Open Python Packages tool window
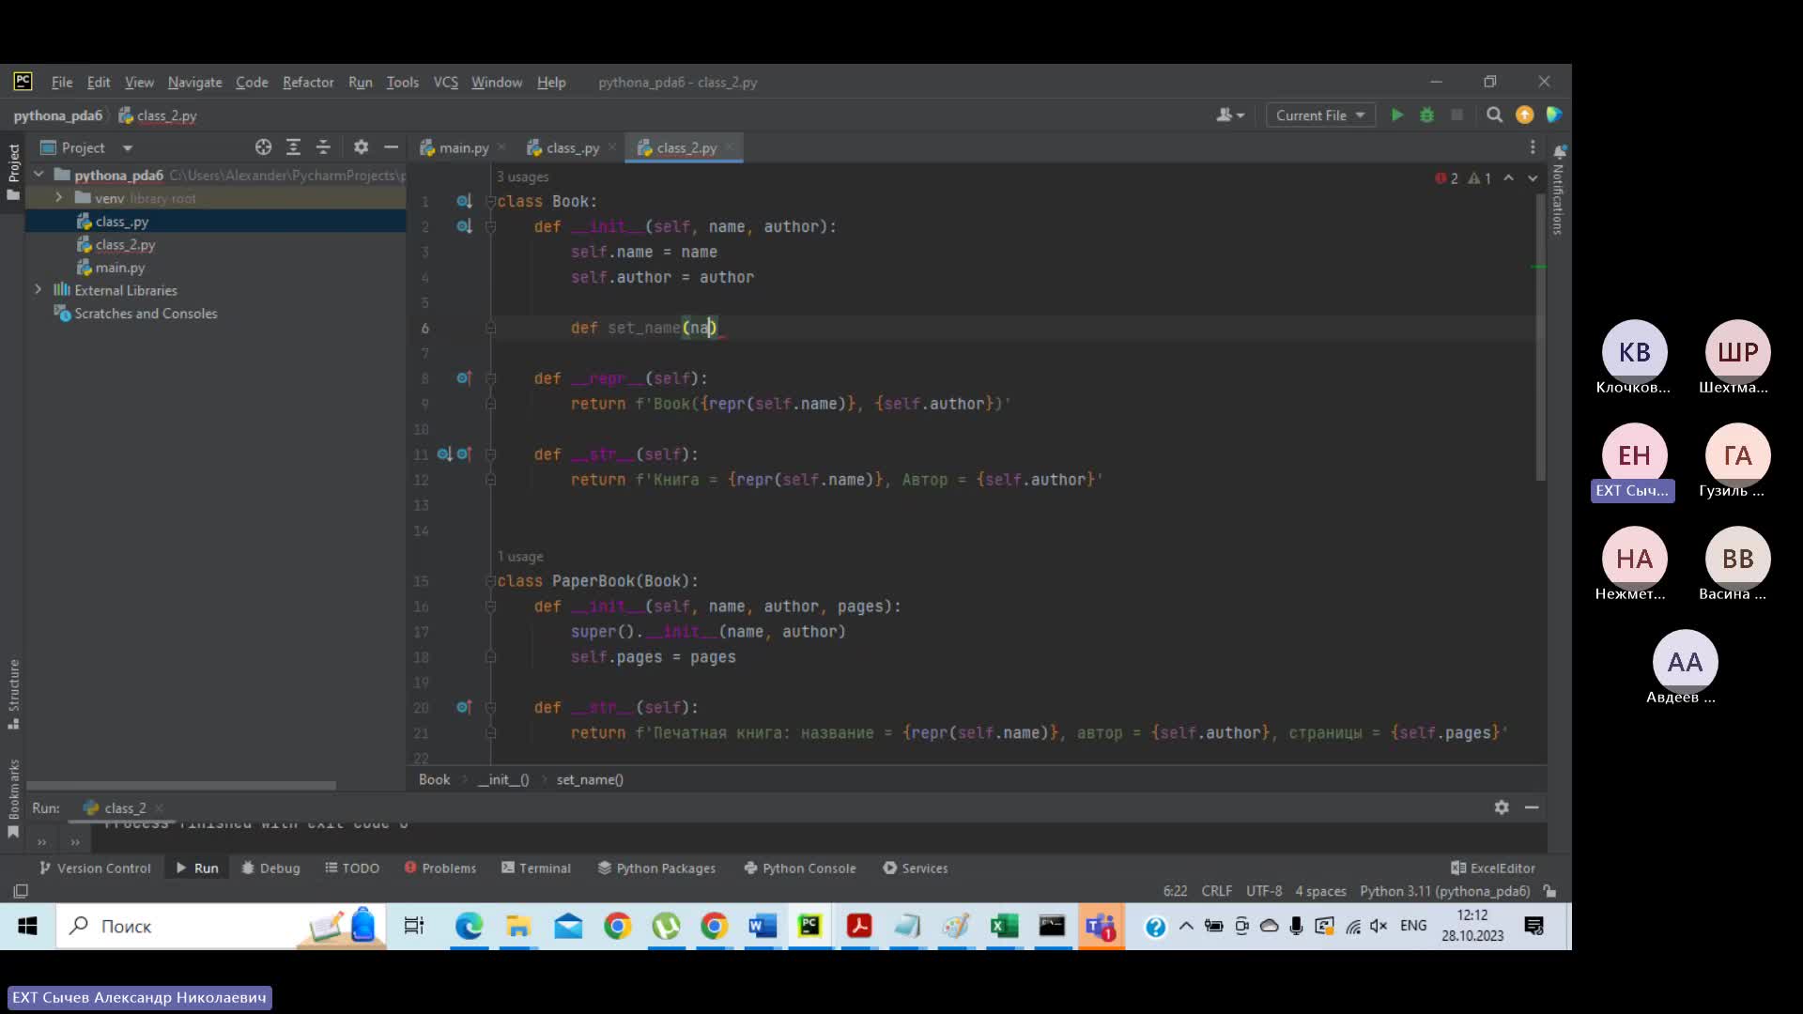This screenshot has width=1803, height=1014. [x=656, y=868]
